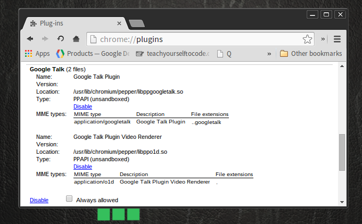Maximize the browser window

click(326, 14)
